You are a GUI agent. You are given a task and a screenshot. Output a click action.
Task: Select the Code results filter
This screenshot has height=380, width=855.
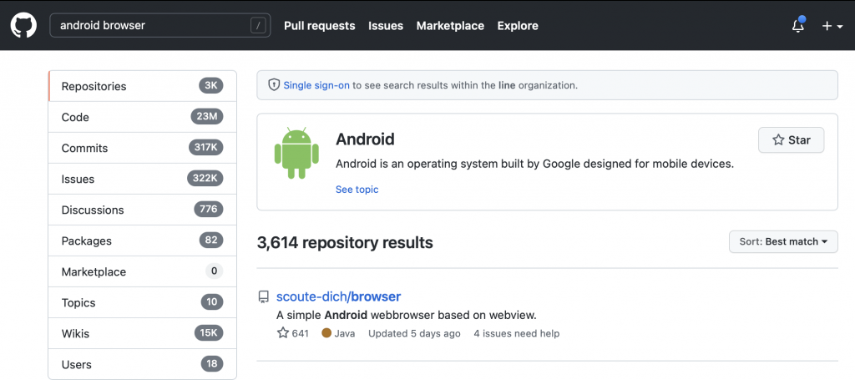point(142,117)
